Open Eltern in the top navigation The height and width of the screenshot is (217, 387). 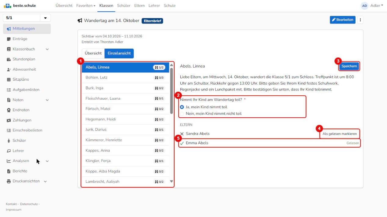pos(139,6)
